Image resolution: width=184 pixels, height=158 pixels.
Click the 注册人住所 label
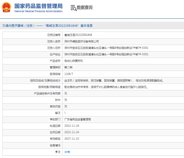tap(54, 48)
